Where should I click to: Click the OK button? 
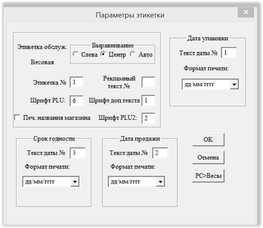tap(208, 139)
